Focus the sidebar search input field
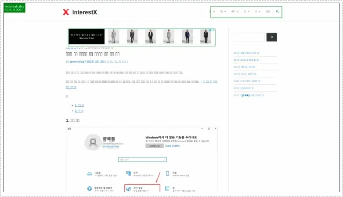This screenshot has height=197, width=343. coord(249,37)
